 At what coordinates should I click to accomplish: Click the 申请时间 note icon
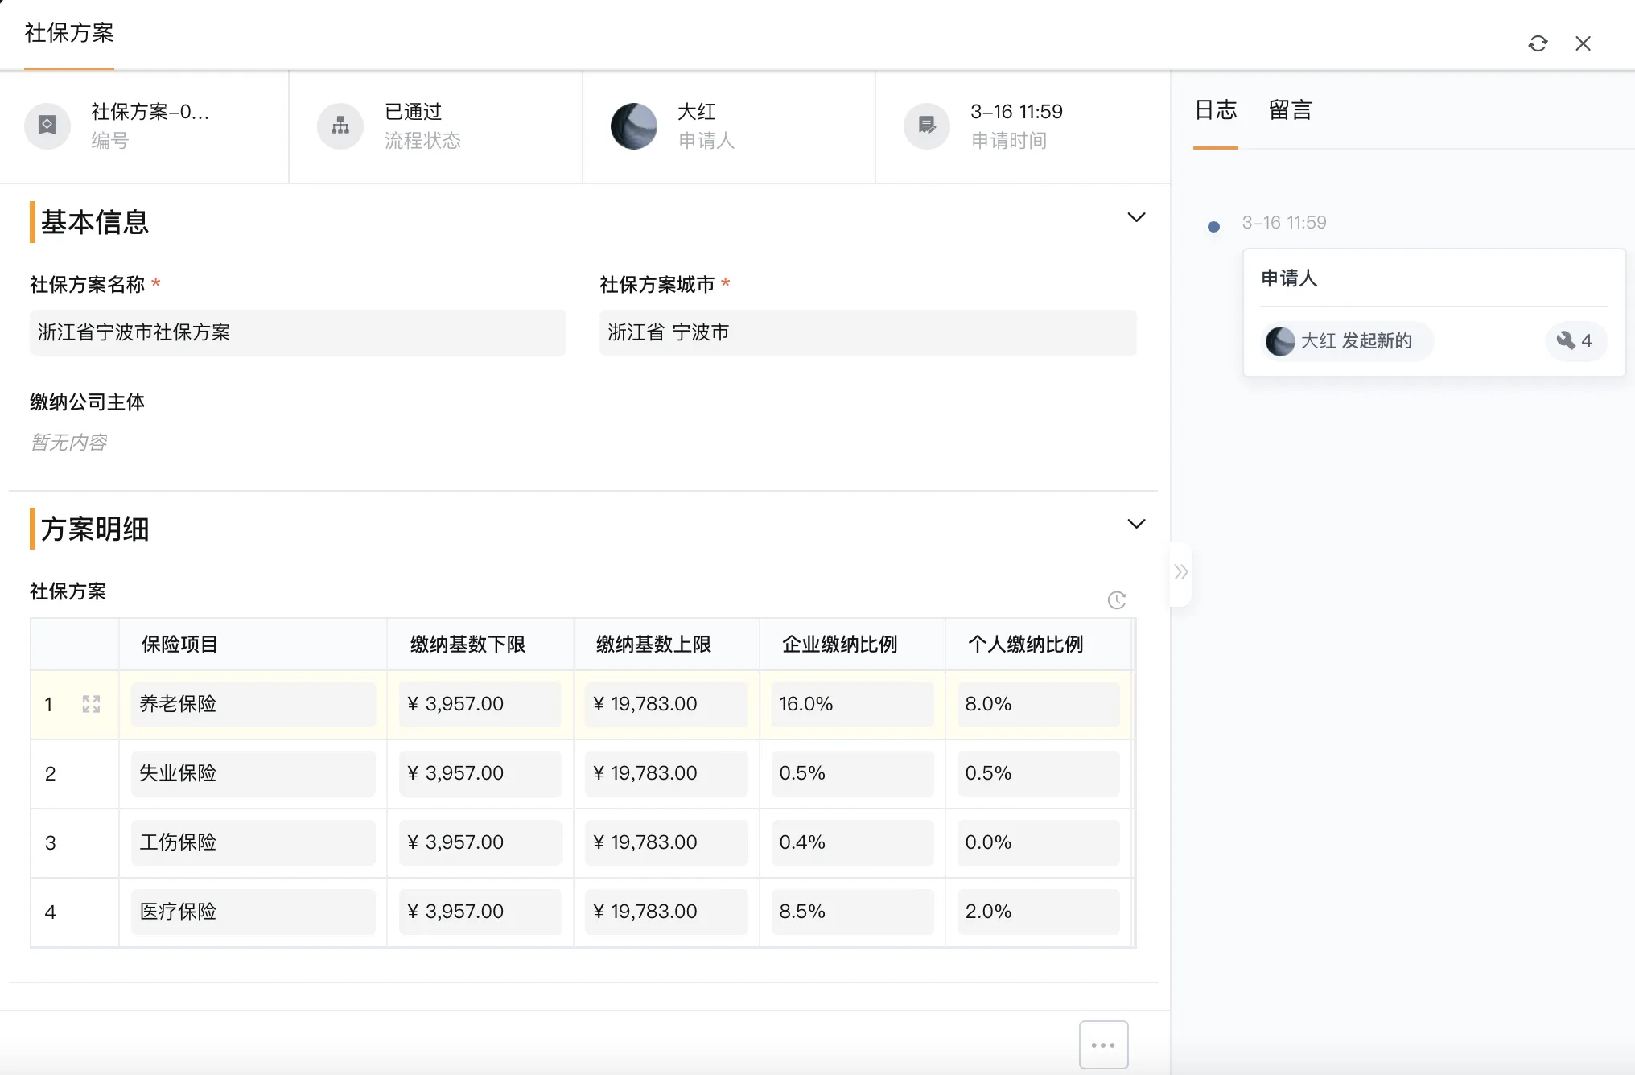click(927, 126)
